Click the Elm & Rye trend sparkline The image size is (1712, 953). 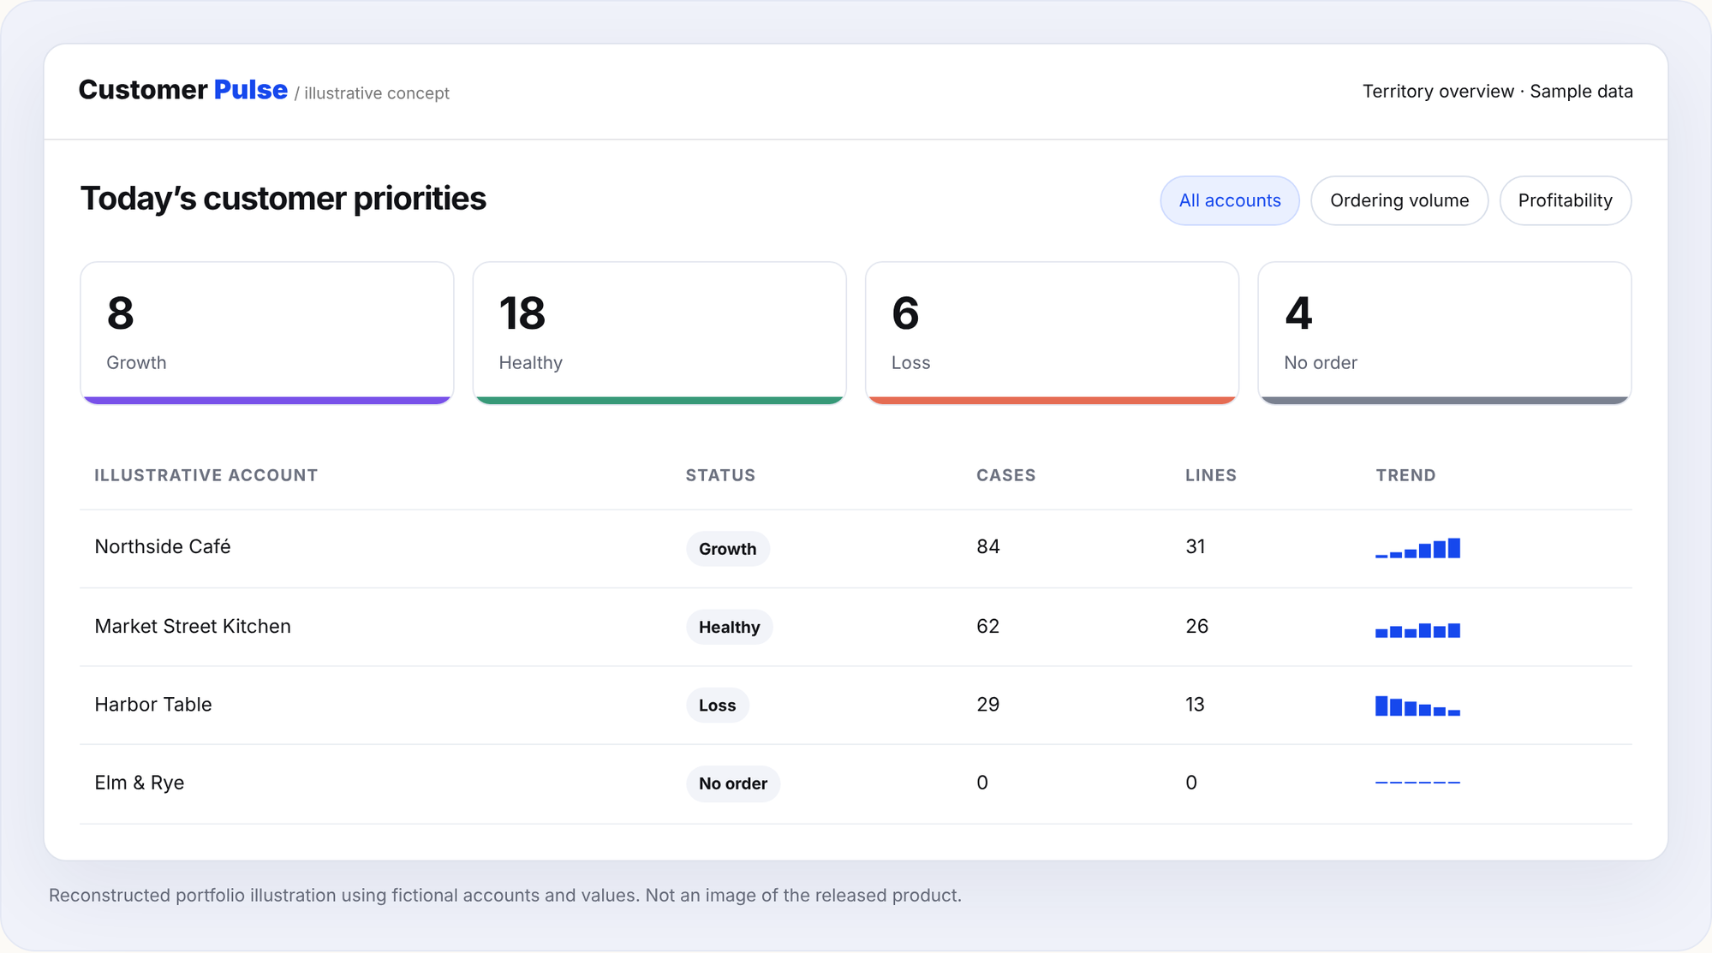coord(1417,783)
